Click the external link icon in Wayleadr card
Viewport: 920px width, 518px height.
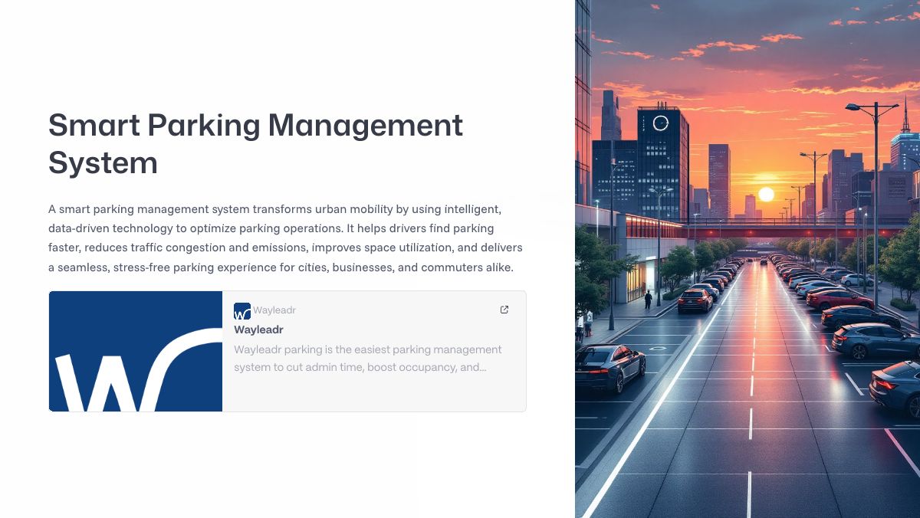(x=504, y=310)
